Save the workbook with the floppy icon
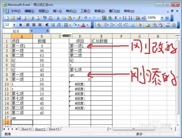The width and height of the screenshot is (182, 138). tap(19, 18)
